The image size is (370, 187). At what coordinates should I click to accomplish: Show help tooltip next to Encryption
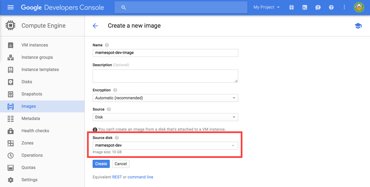click(115, 90)
